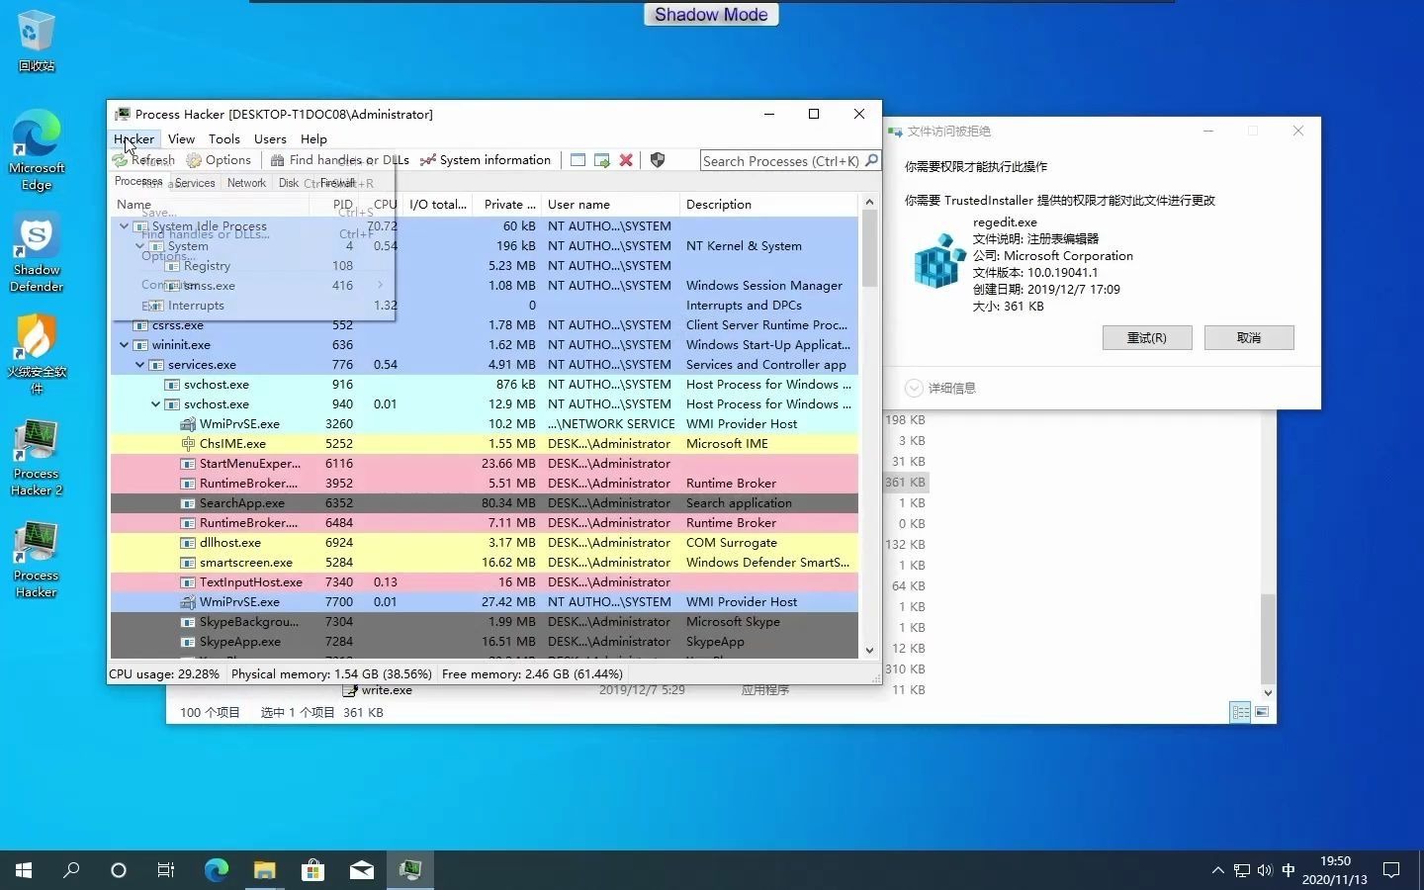Collapse the services.exe tree node
The image size is (1424, 890).
[x=140, y=365]
